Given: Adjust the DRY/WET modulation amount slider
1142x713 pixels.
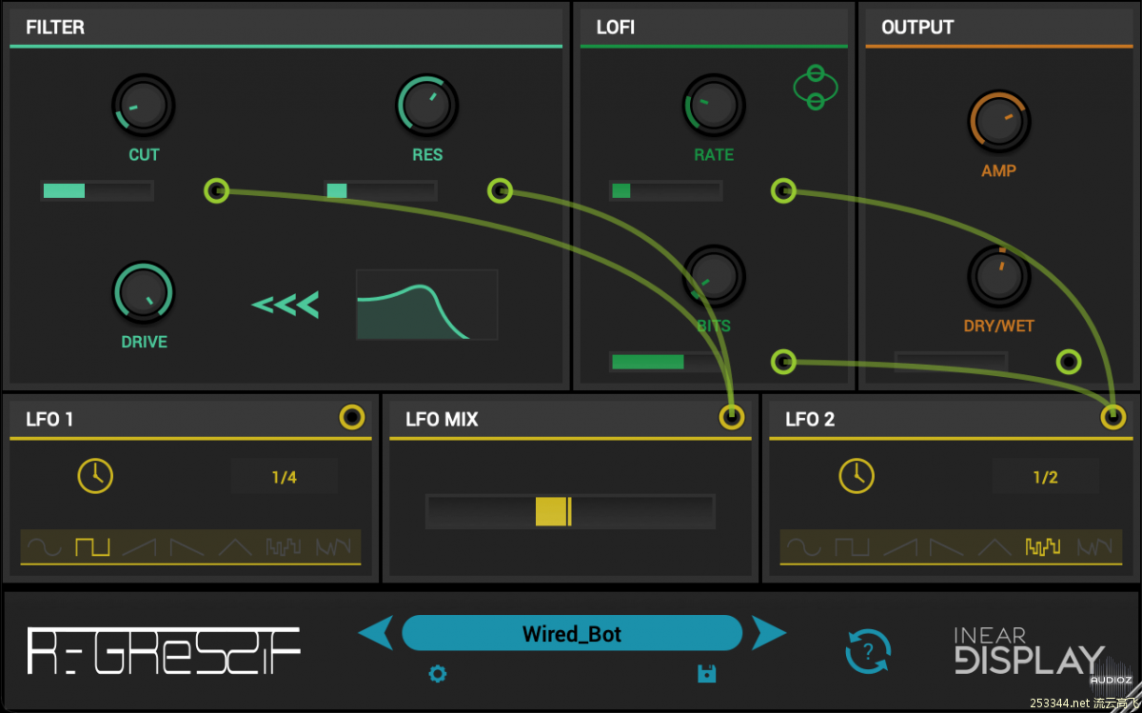Looking at the screenshot, I should (x=951, y=362).
